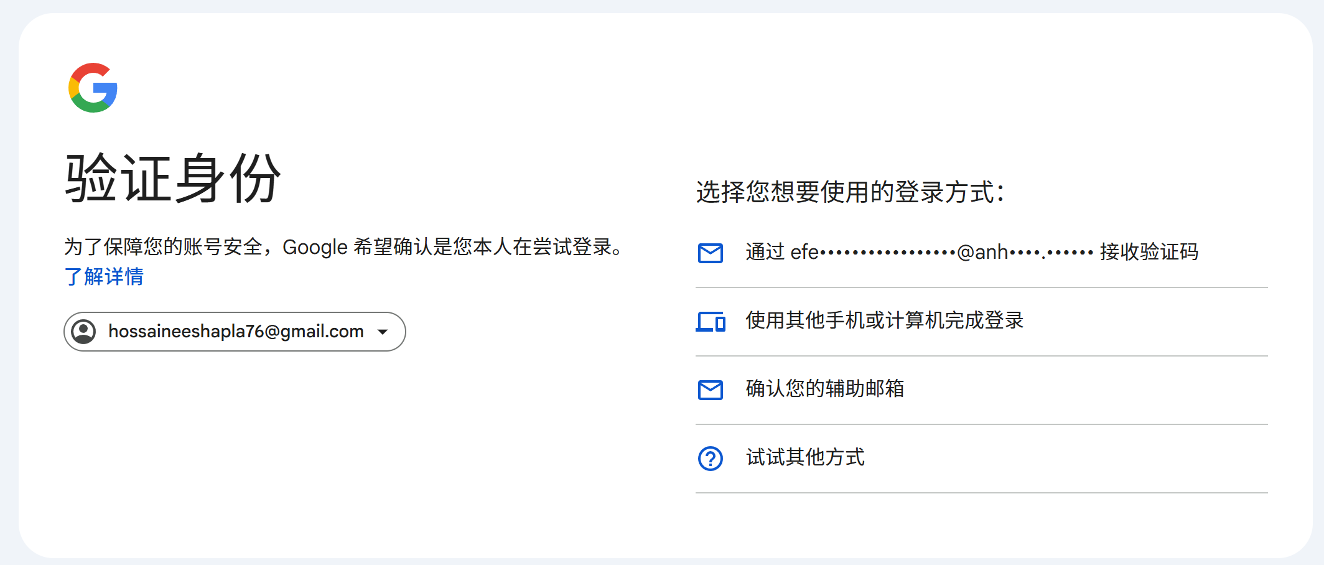Choose 通过 efe…@anh… 接收验证码 option
Image resolution: width=1324 pixels, height=565 pixels.
point(971,253)
